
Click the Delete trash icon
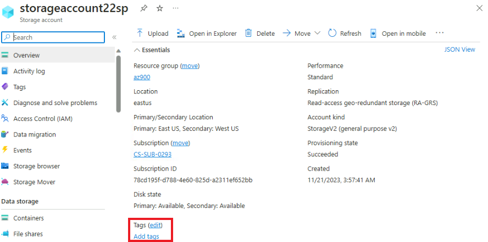tap(248, 33)
